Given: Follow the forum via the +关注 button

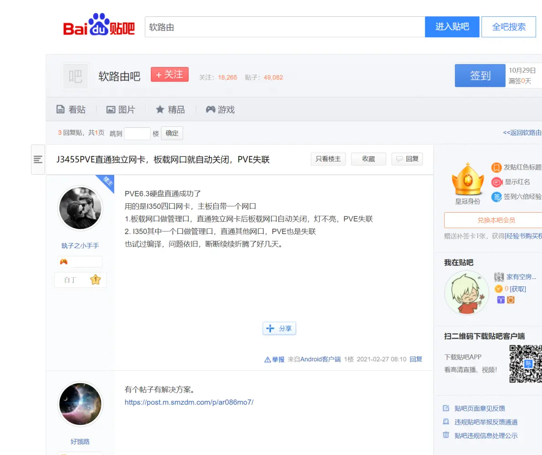Looking at the screenshot, I should 169,74.
